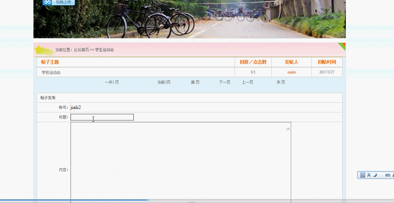The image size is (394, 203).
Task: Click the 帖子发布 section heading
Action: (x=48, y=98)
